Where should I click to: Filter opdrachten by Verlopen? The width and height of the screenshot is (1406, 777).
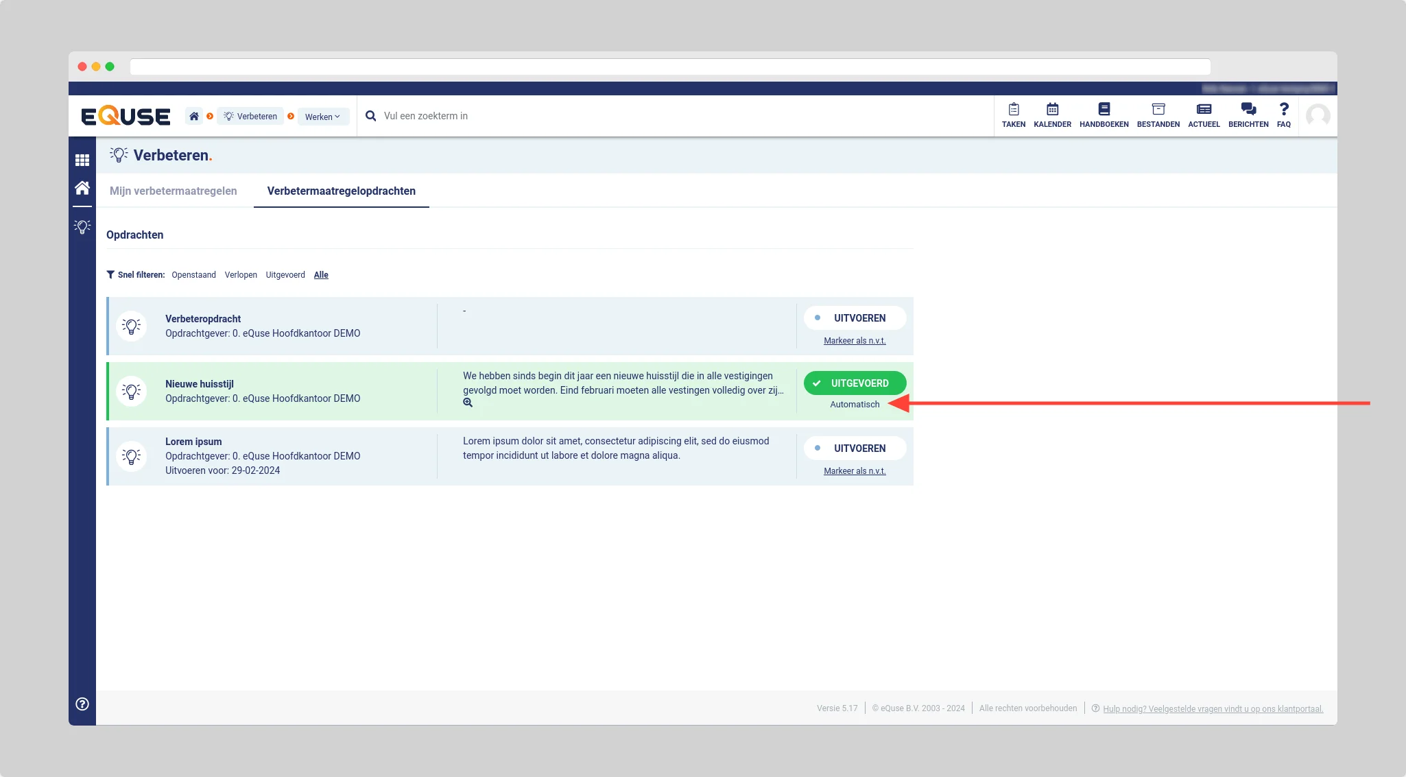241,275
